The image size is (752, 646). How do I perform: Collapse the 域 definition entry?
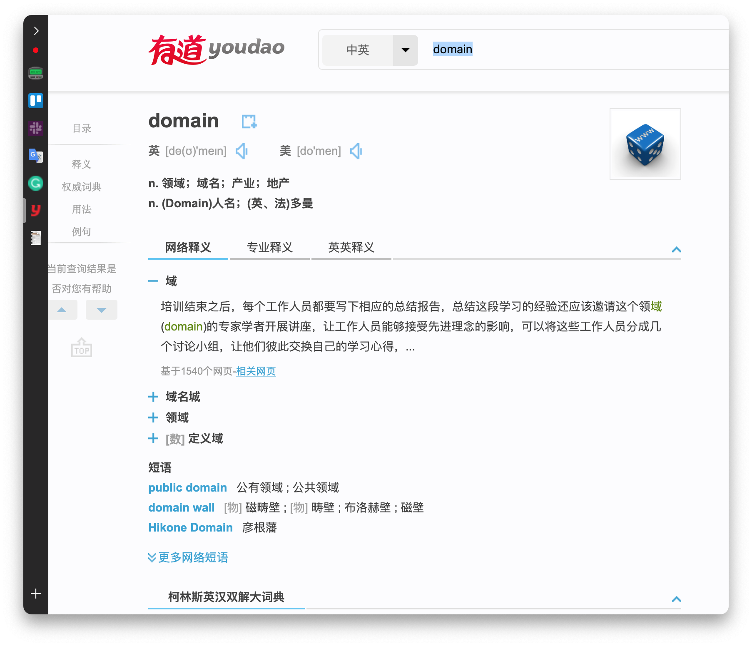click(153, 281)
